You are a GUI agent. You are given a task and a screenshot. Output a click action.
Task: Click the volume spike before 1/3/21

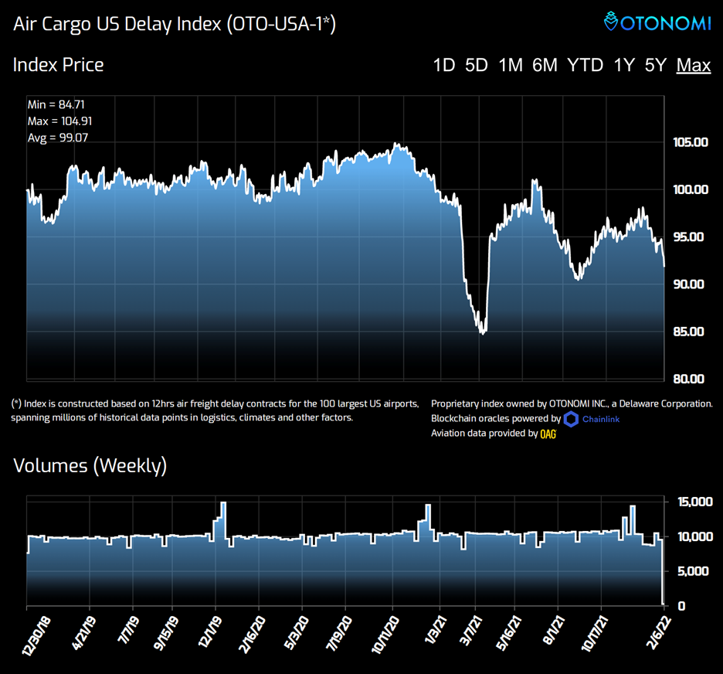click(427, 519)
